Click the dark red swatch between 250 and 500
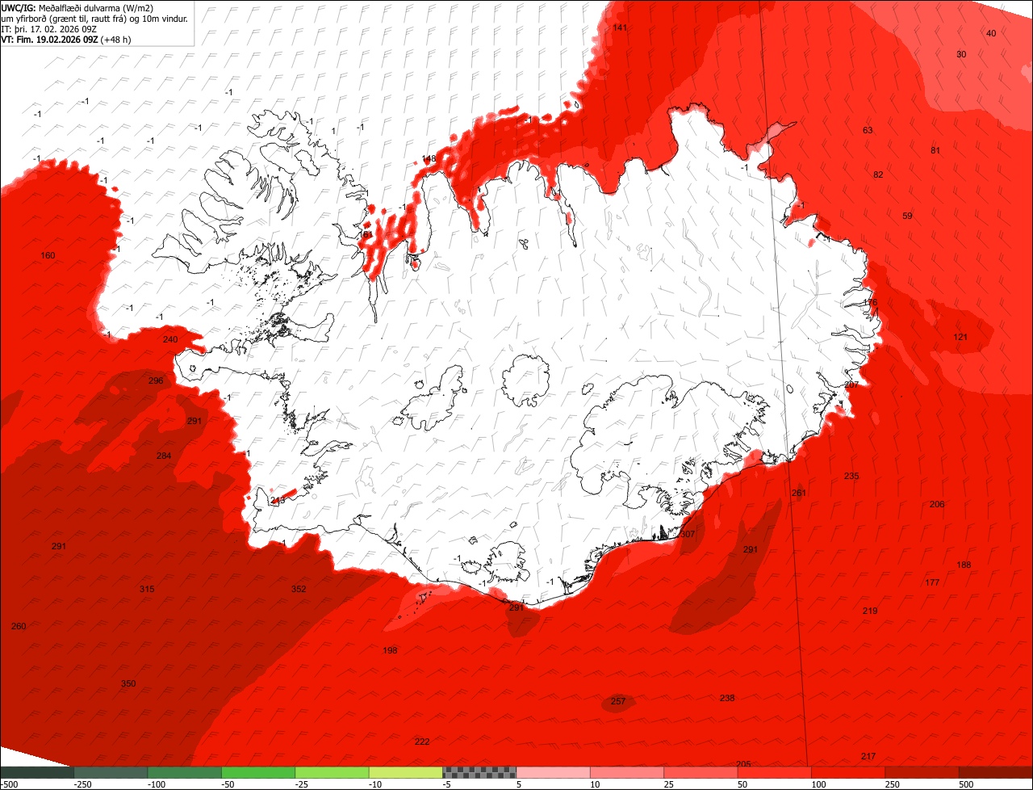The image size is (1033, 790). pyautogui.click(x=922, y=773)
